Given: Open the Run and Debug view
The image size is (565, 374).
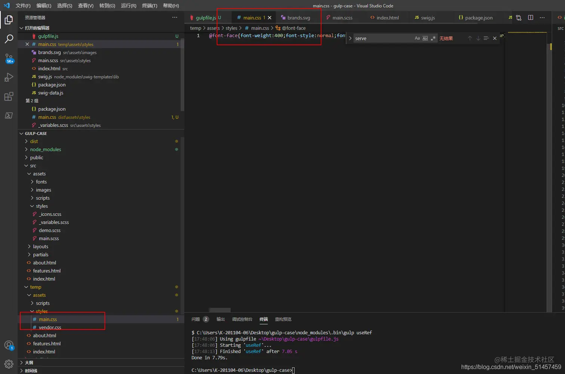Looking at the screenshot, I should (x=9, y=77).
